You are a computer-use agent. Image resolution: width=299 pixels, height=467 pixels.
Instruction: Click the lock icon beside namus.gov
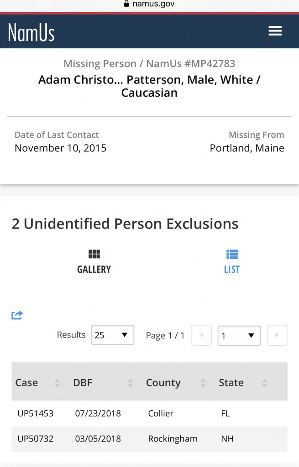[126, 4]
